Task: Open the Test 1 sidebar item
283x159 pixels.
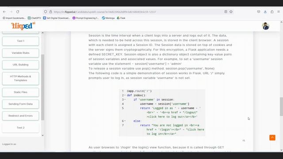Action: pyautogui.click(x=21, y=41)
